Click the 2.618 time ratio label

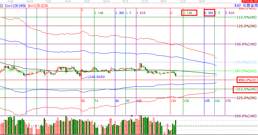tap(230, 13)
